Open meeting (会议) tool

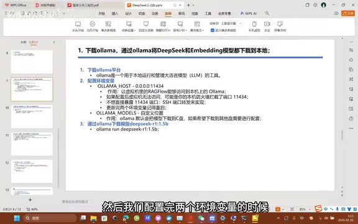pos(267,27)
